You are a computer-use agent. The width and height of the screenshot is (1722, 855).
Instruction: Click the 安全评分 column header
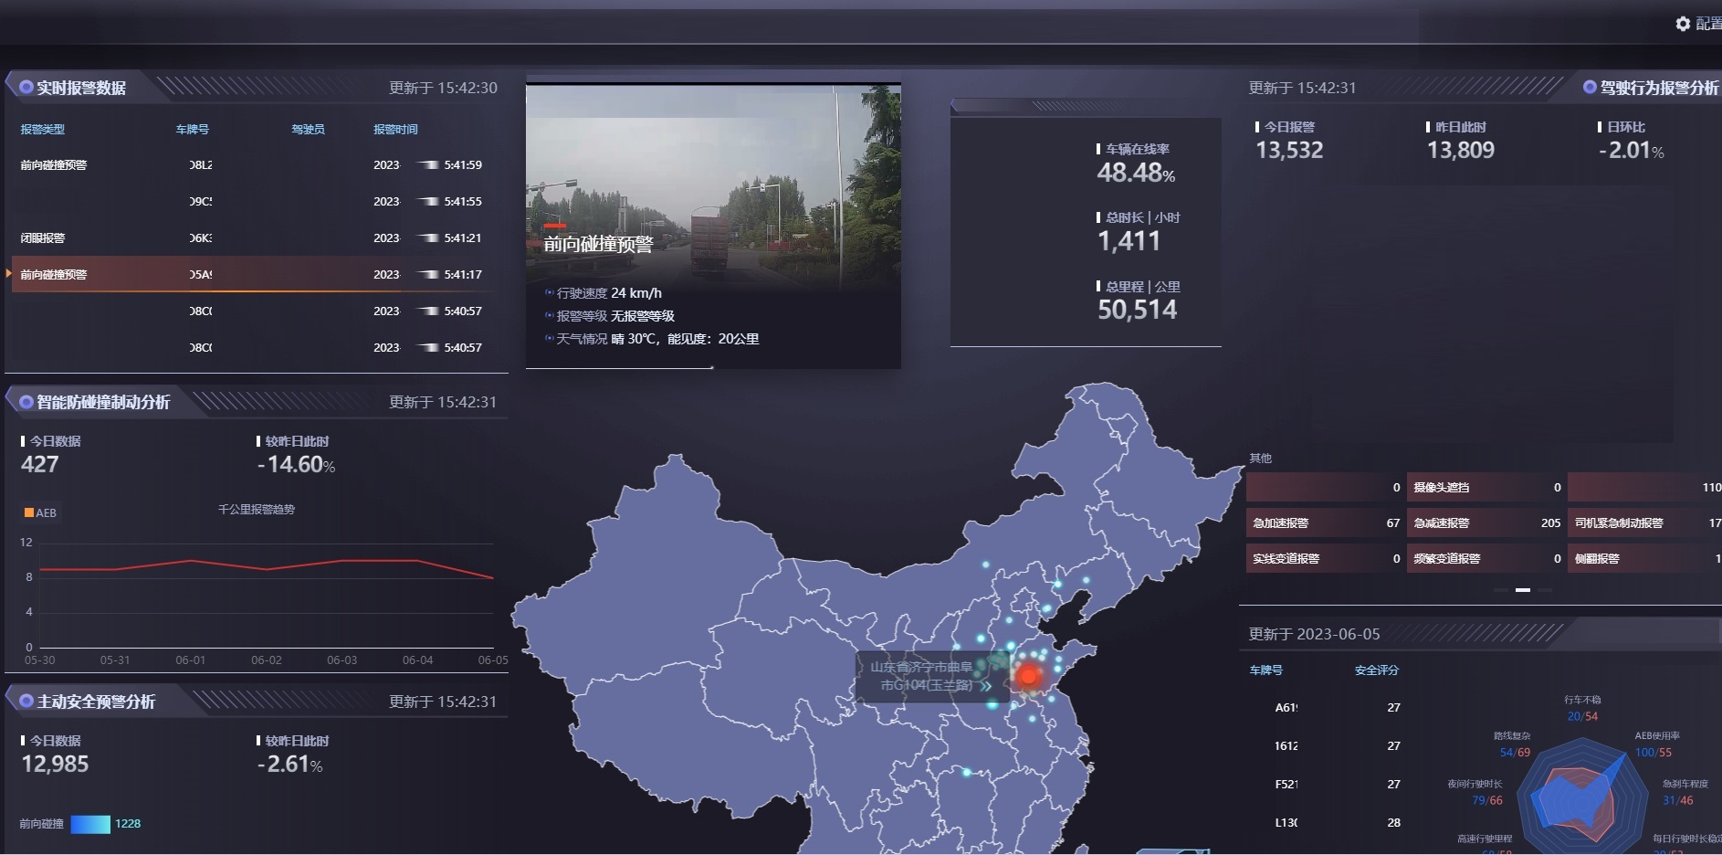(x=1376, y=670)
